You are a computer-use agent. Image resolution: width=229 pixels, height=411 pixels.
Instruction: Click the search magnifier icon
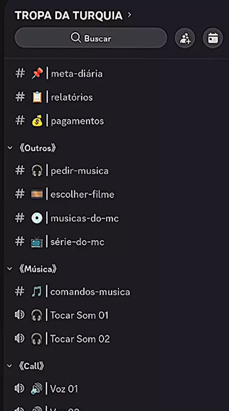coord(76,38)
